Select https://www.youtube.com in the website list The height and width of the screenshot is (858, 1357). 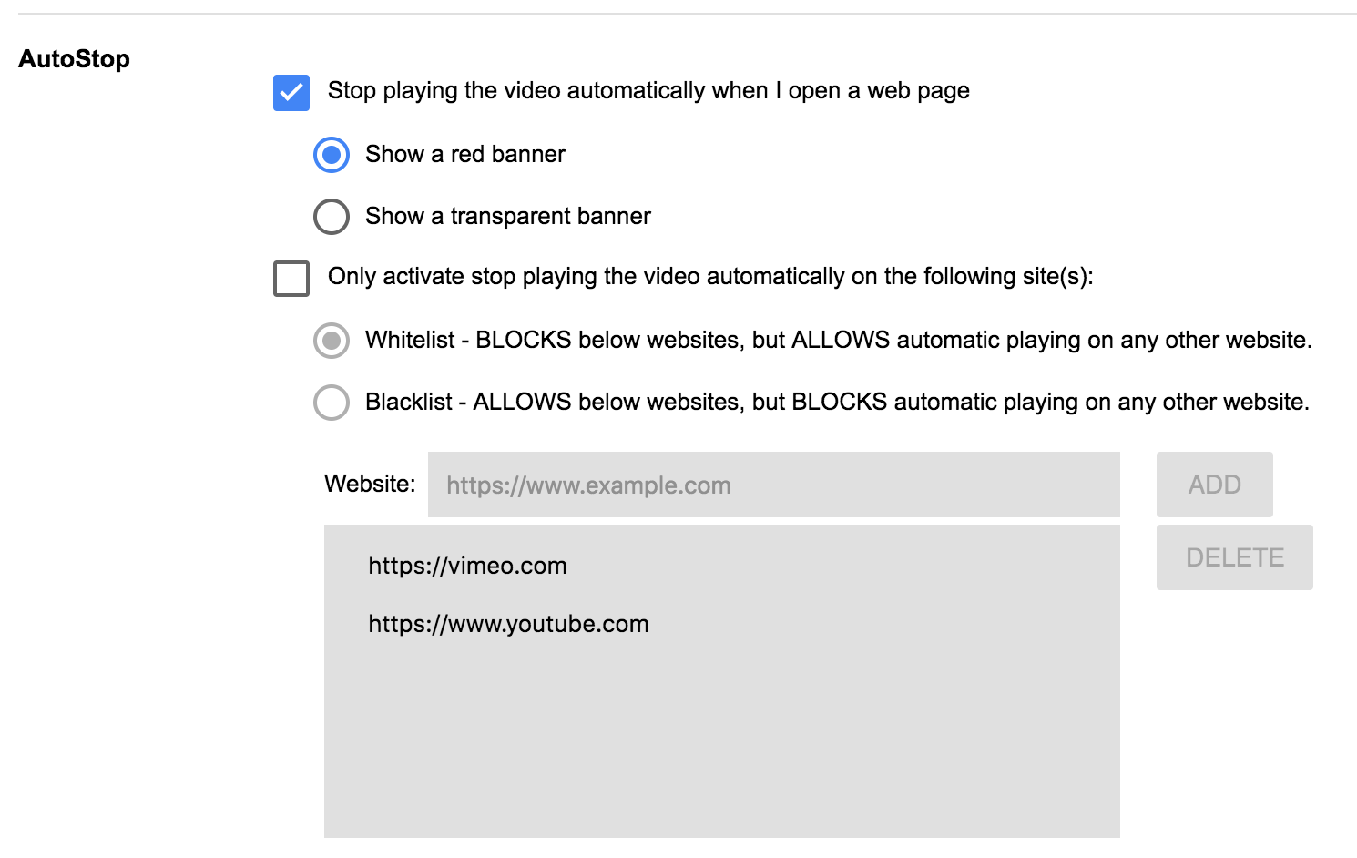pyautogui.click(x=508, y=624)
